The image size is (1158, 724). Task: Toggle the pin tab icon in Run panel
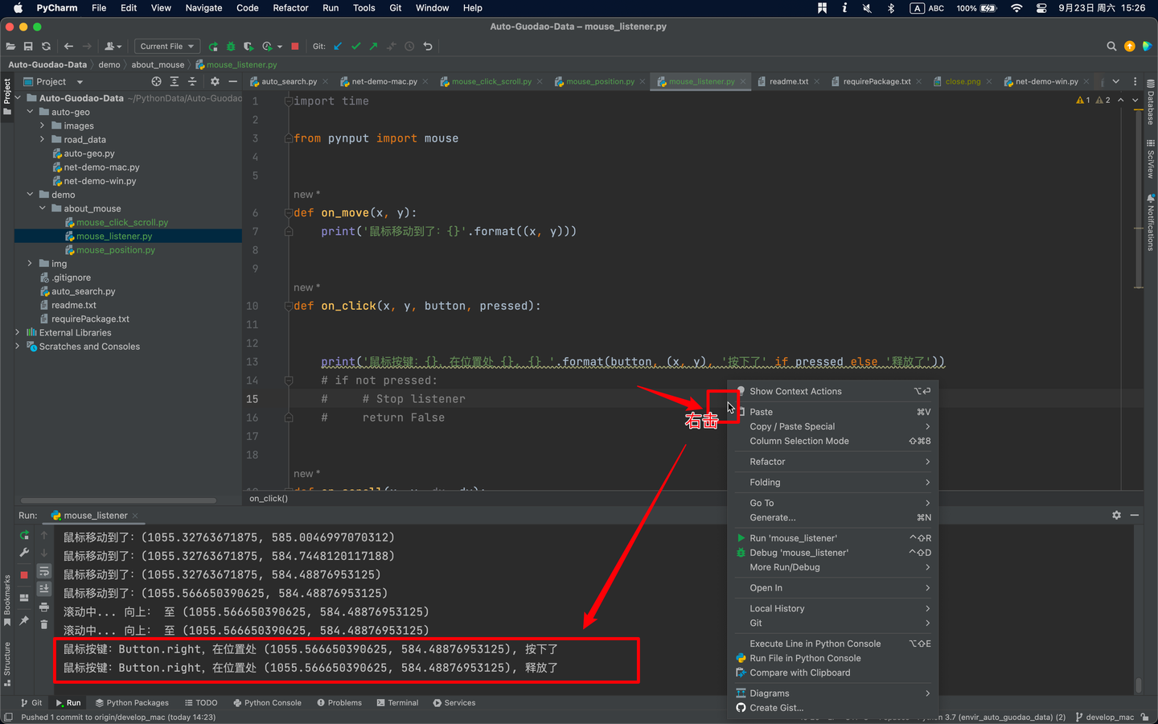24,620
